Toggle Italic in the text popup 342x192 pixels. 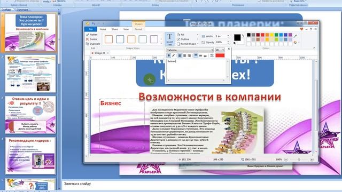pos(173,55)
